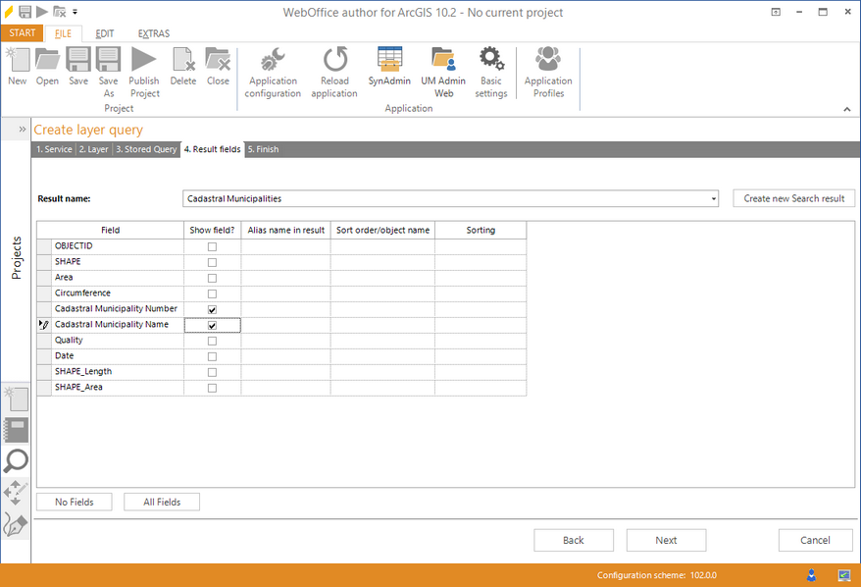Click the Create new Search result button
Viewport: 861px width, 587px height.
793,198
